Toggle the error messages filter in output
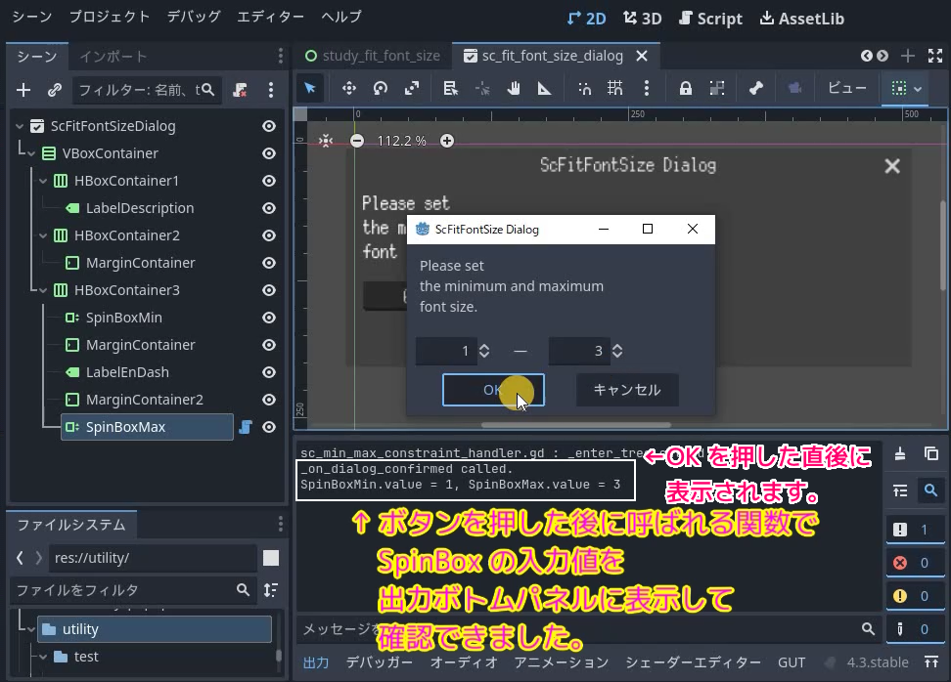The height and width of the screenshot is (682, 951). pos(916,563)
